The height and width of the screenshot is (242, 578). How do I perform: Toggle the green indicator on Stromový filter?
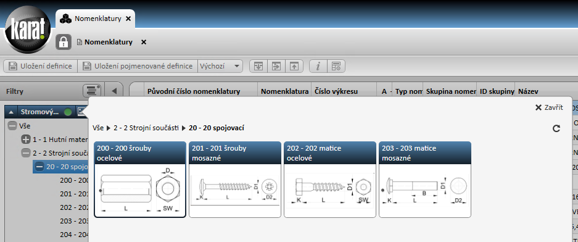point(68,112)
